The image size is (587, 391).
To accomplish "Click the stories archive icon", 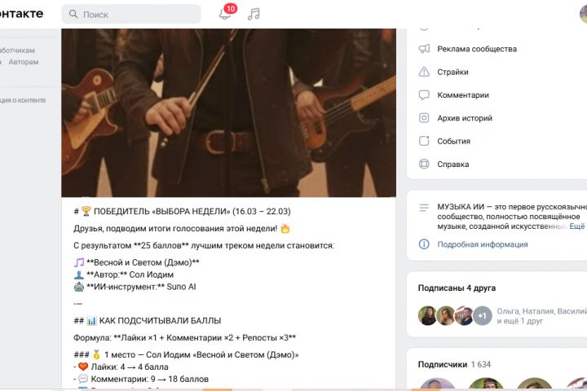I will [x=424, y=118].
